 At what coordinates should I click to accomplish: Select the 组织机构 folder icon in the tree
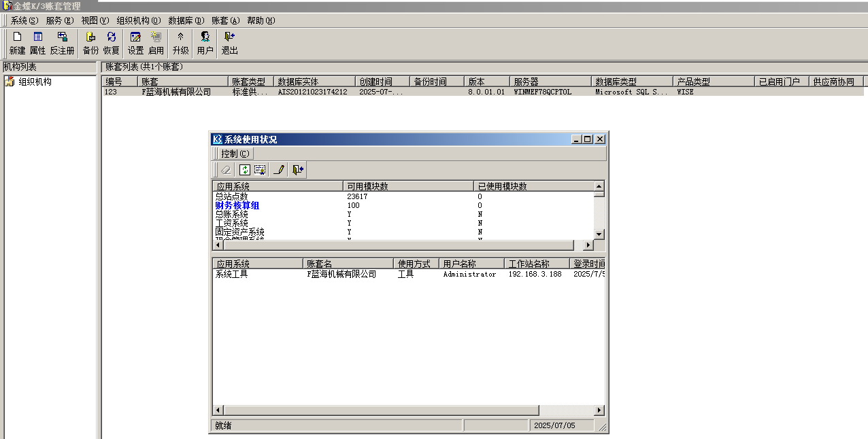coord(10,82)
